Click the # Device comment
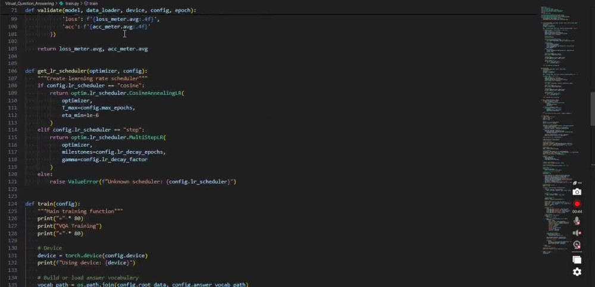This screenshot has width=595, height=287. tap(50, 248)
